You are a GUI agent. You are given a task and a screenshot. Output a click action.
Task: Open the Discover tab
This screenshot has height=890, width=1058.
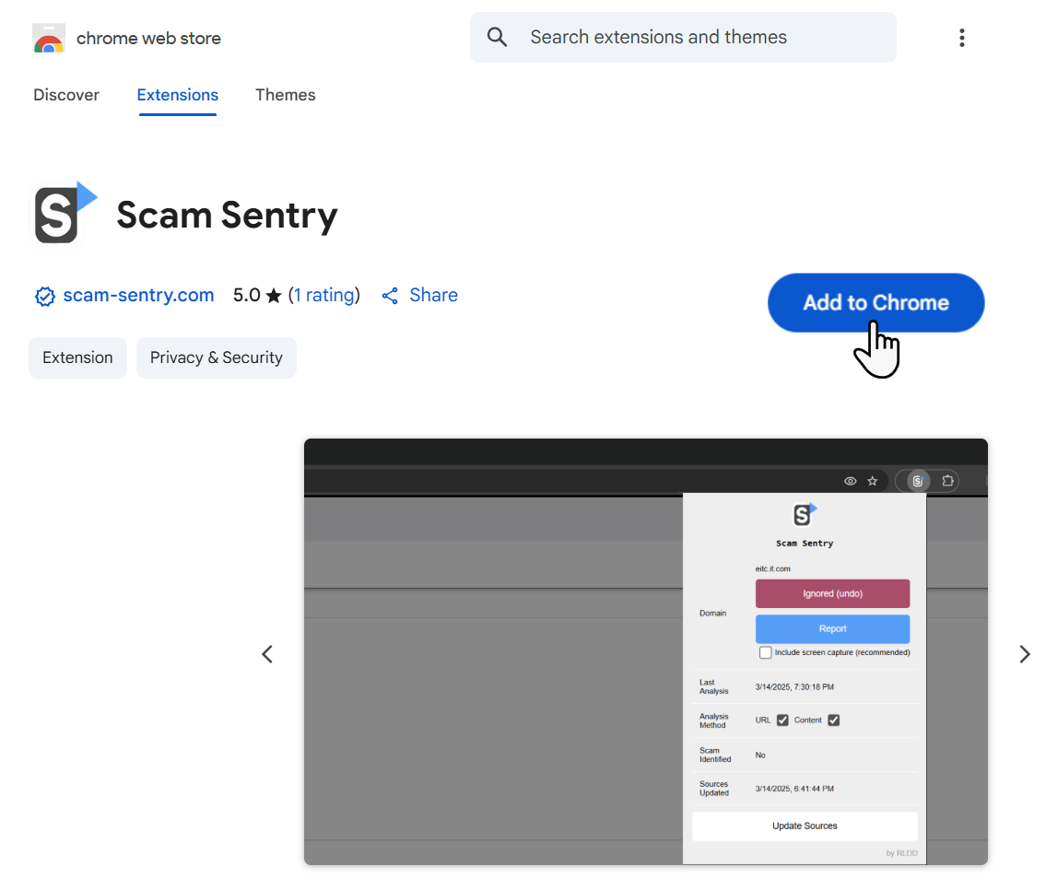(65, 95)
